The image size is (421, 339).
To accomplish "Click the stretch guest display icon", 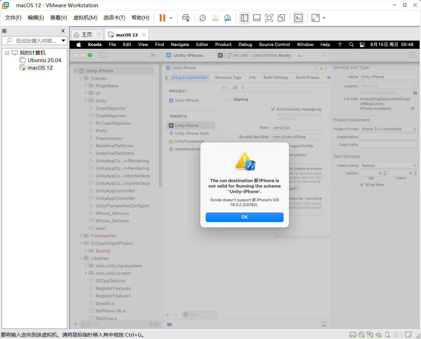I will 315,18.
